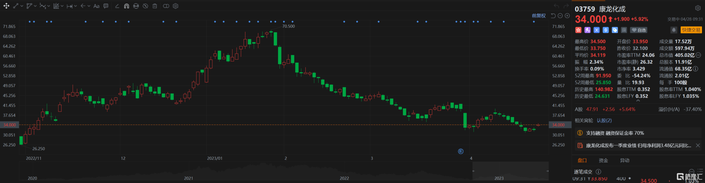Click the blue dollar sign badge
The image size is (705, 183).
click(605, 30)
